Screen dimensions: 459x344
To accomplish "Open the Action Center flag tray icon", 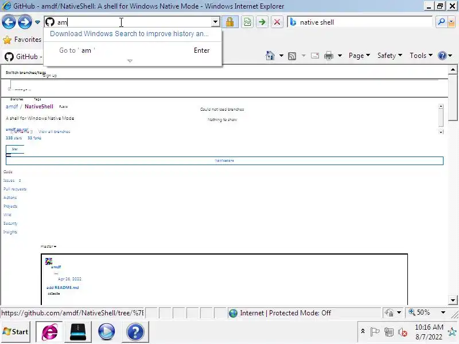I will click(x=375, y=332).
